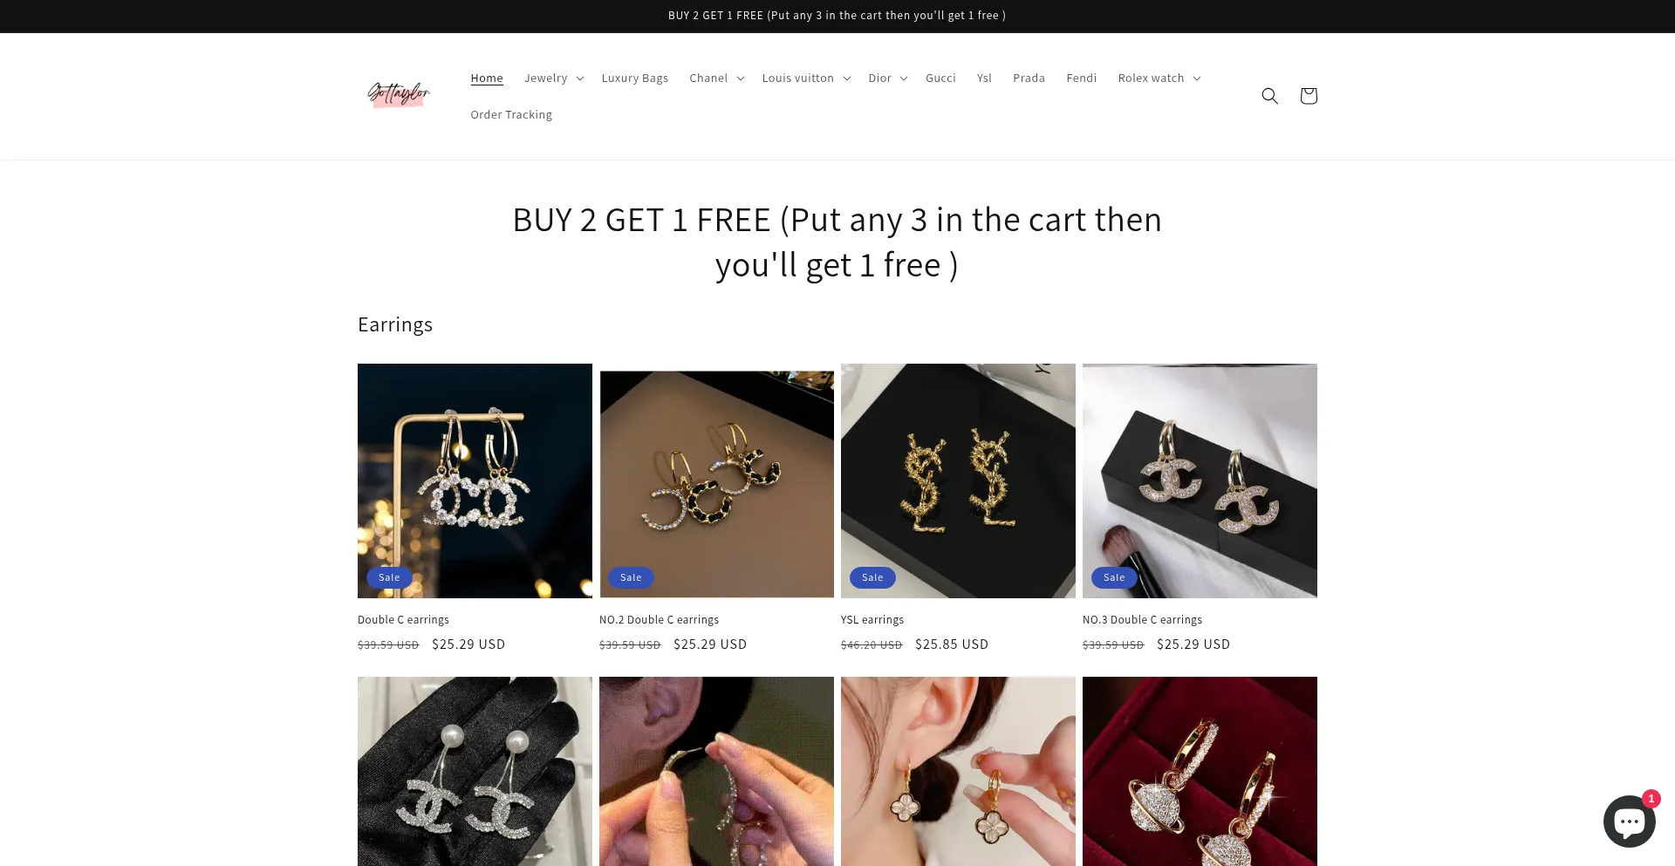The image size is (1675, 866).
Task: Open the gold YSL earrings thumbnail
Action: pos(958,481)
